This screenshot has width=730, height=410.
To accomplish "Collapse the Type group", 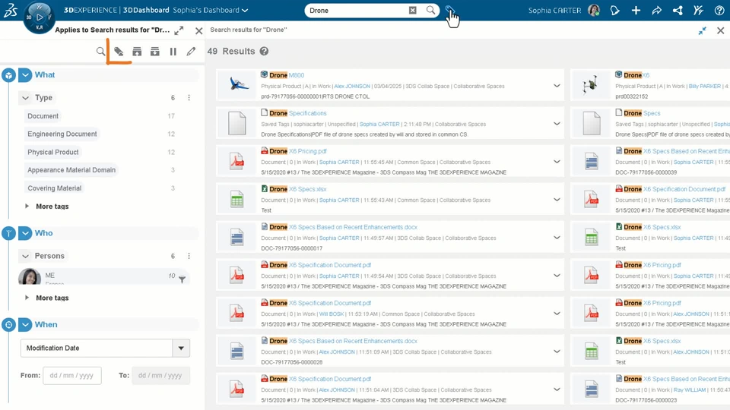I will (x=26, y=98).
